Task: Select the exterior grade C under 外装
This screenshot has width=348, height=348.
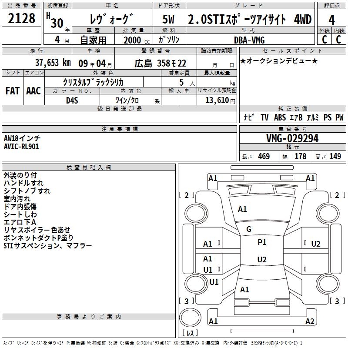Action: 325,40
